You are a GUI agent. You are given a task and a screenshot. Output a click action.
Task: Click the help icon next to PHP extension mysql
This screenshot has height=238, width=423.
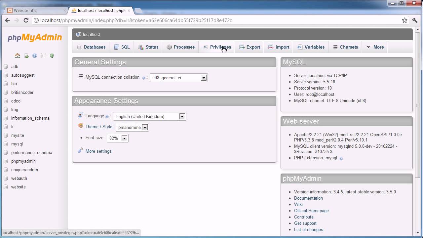click(x=341, y=158)
